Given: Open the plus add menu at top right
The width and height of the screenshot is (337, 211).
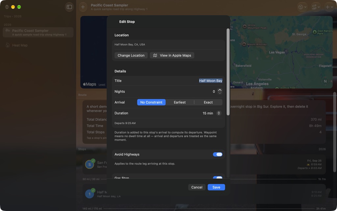Looking at the screenshot, I should tap(329, 7).
